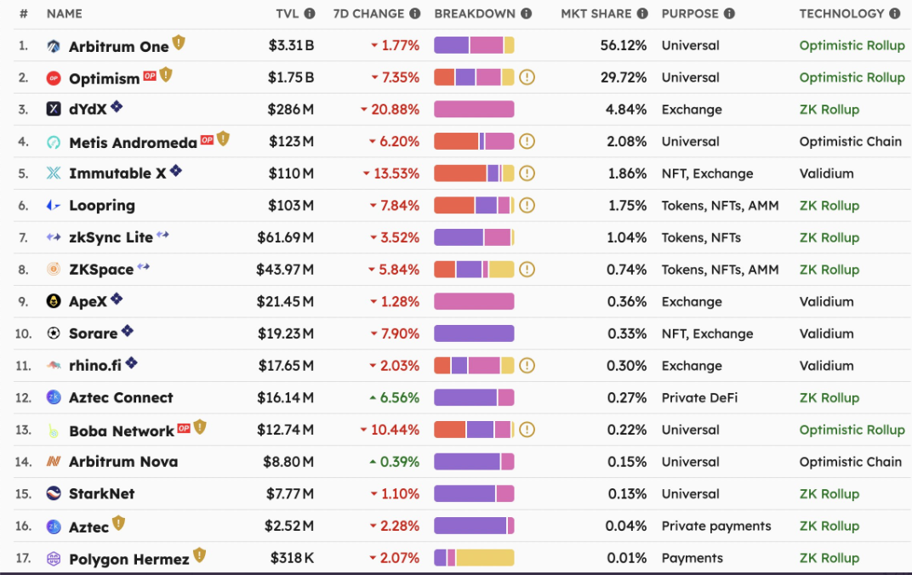This screenshot has width=912, height=575.
Task: Sort by the NAME column header
Action: point(64,14)
